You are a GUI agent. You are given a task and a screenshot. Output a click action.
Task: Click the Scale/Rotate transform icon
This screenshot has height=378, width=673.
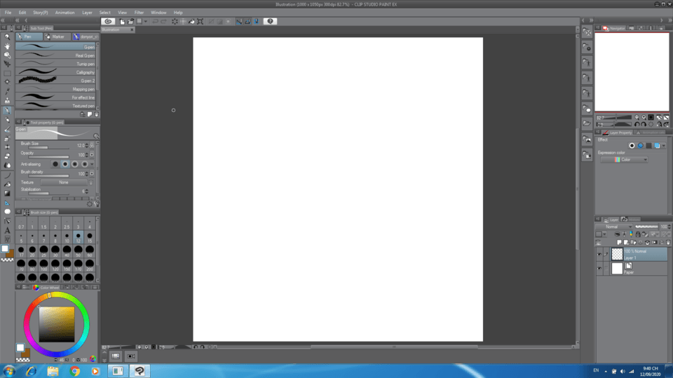click(x=200, y=22)
